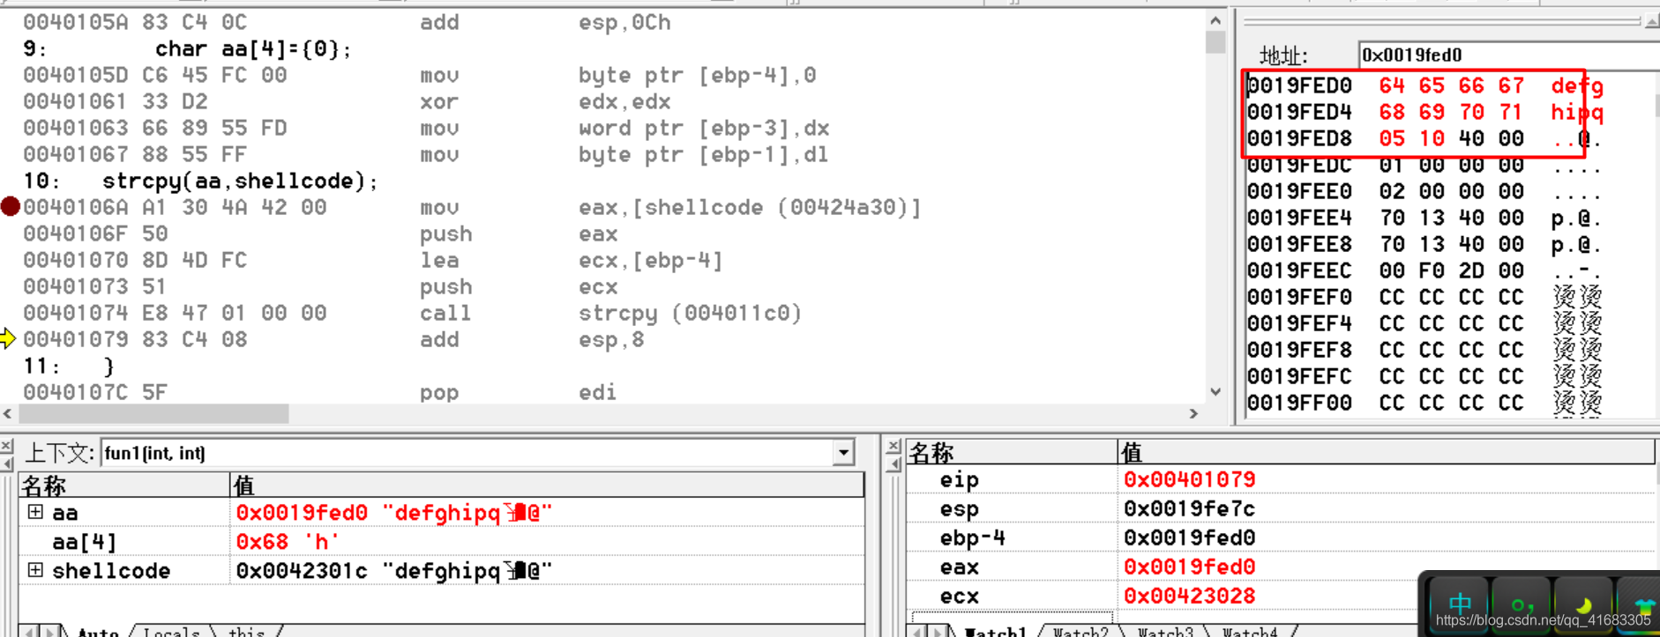Click the Variables 值 column header
This screenshot has height=637, width=1660.
tap(547, 485)
